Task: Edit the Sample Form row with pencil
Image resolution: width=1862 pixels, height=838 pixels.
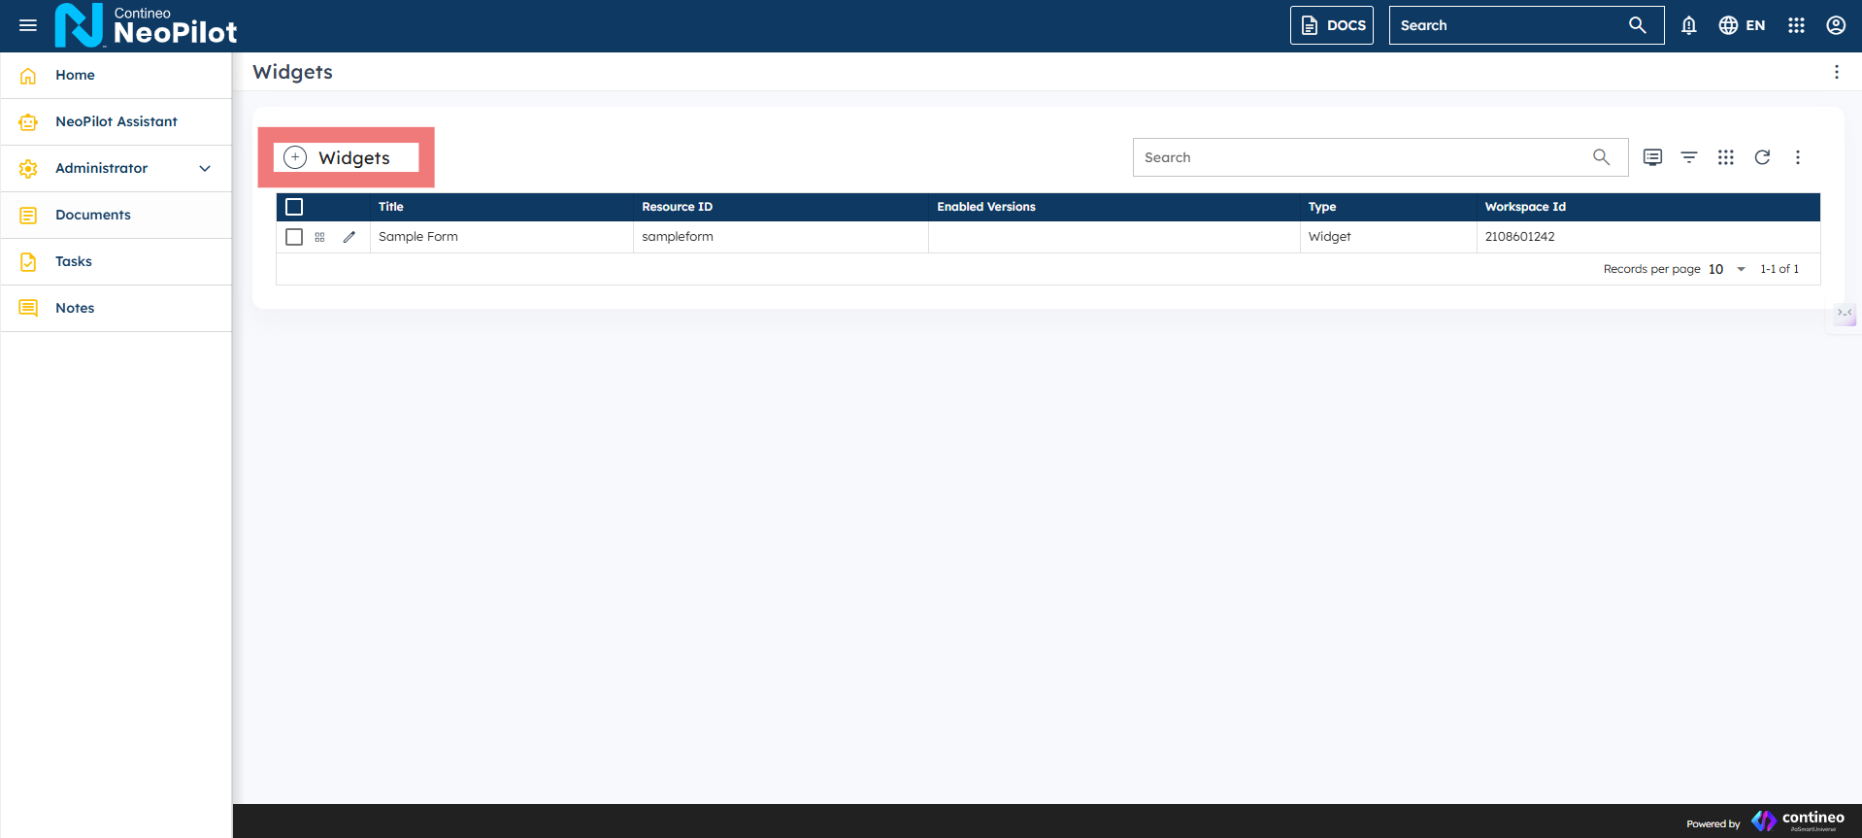Action: click(349, 237)
